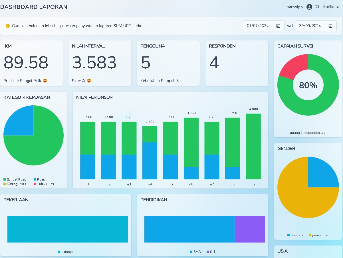Viewport: 343px width, 258px height.
Task: Toggle Sangat Puas legend item
Action: click(x=15, y=179)
